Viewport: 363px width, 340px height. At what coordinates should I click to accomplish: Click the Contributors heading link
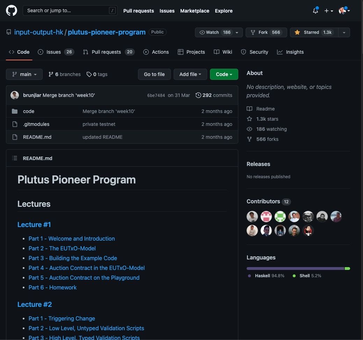click(x=269, y=201)
